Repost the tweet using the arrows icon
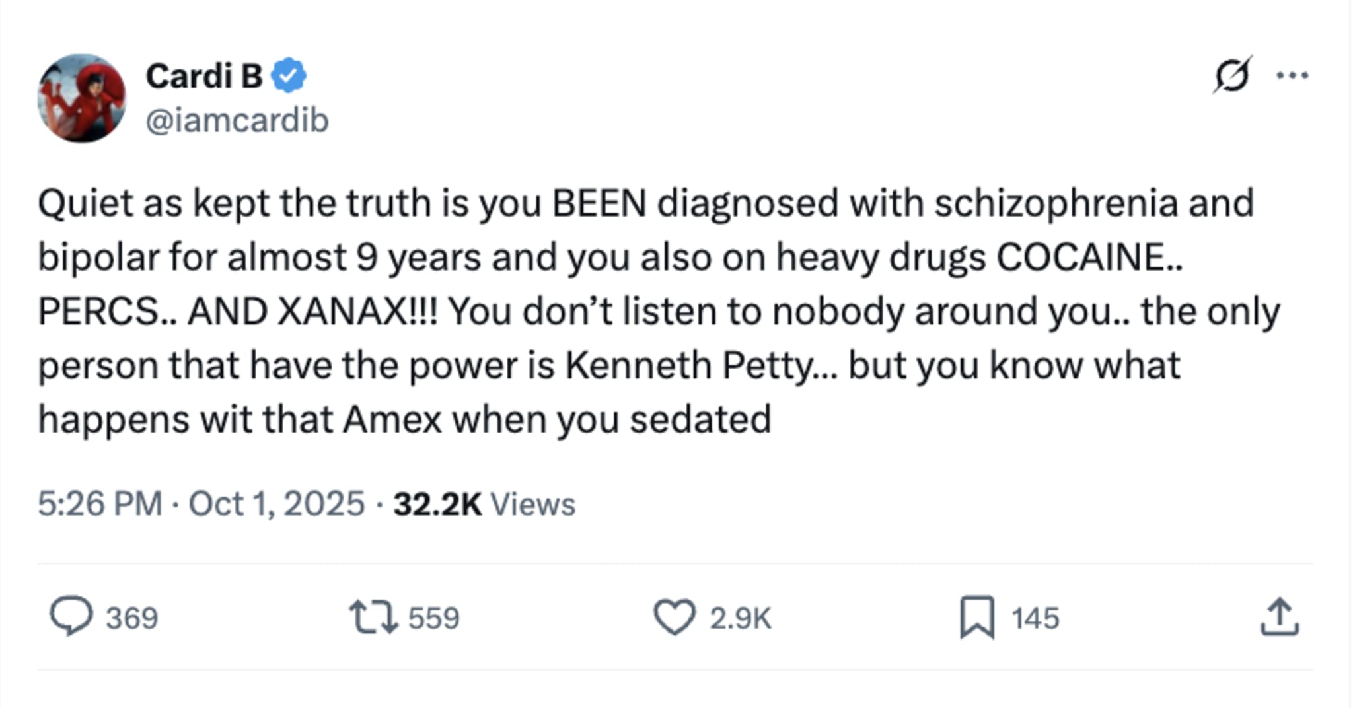 (x=373, y=617)
